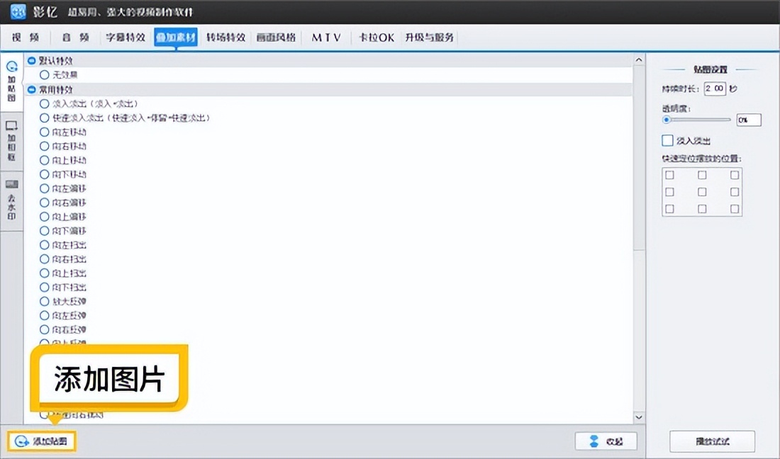
Task: Choose the 向左移动 effect radio button
Action: tap(45, 132)
